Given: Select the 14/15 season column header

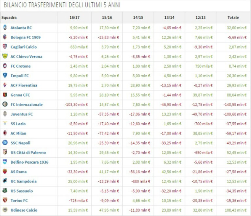Looking at the screenshot, I should point(138,17).
